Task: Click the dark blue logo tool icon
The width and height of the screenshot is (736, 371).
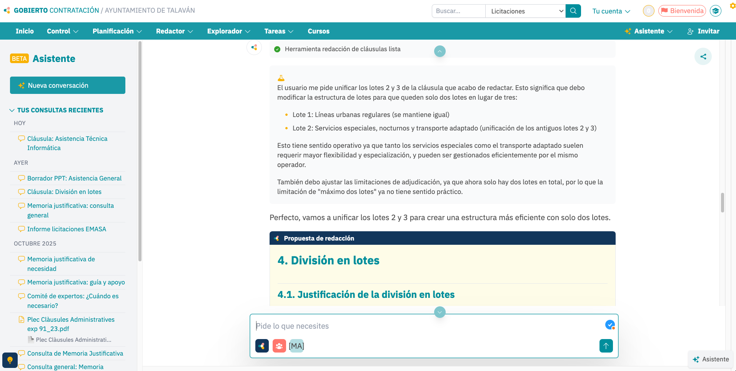Action: 262,346
